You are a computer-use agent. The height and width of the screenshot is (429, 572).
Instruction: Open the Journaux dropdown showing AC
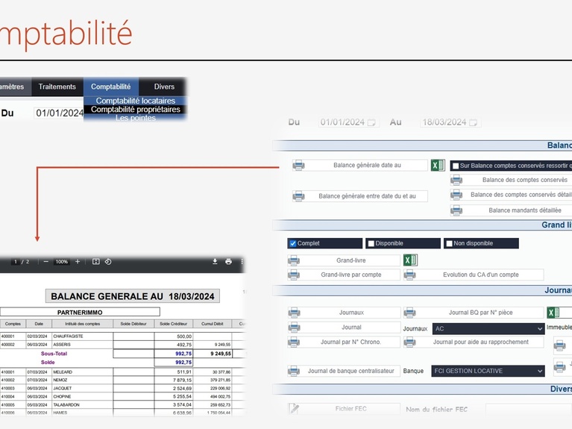tap(488, 328)
